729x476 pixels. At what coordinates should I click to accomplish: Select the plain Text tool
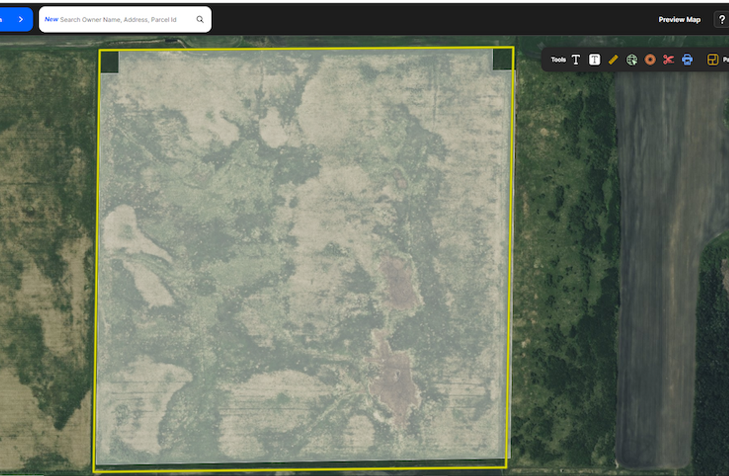coord(575,60)
